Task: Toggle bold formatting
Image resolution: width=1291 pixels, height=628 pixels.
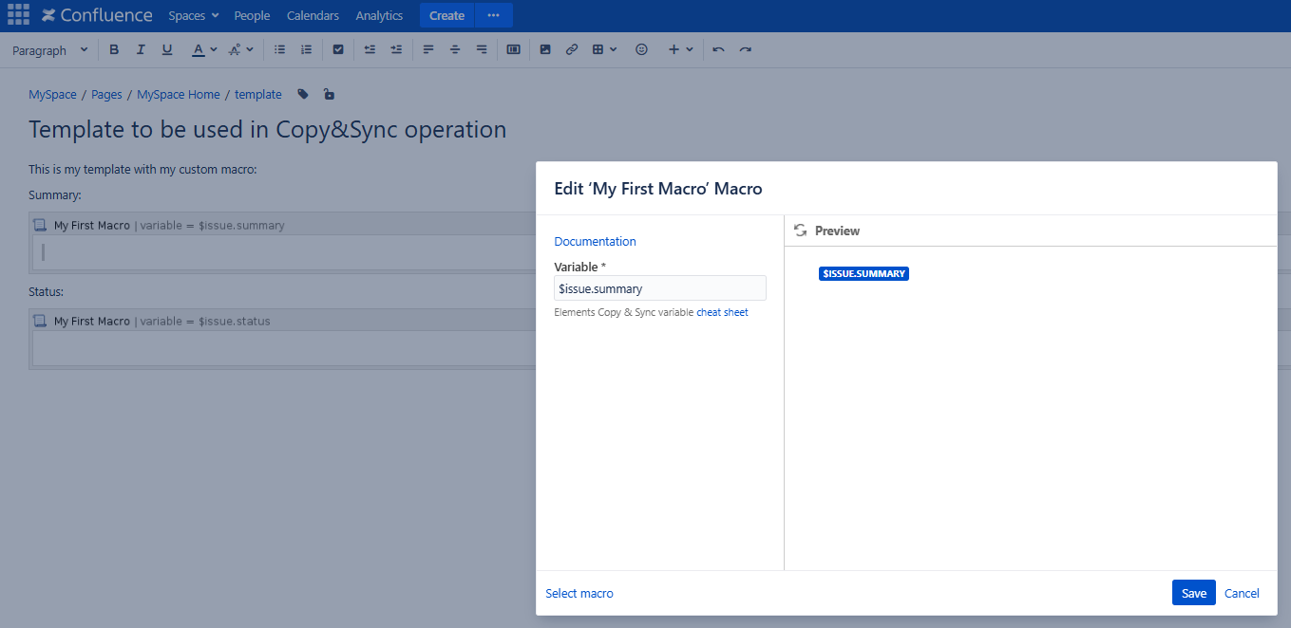Action: coord(114,48)
